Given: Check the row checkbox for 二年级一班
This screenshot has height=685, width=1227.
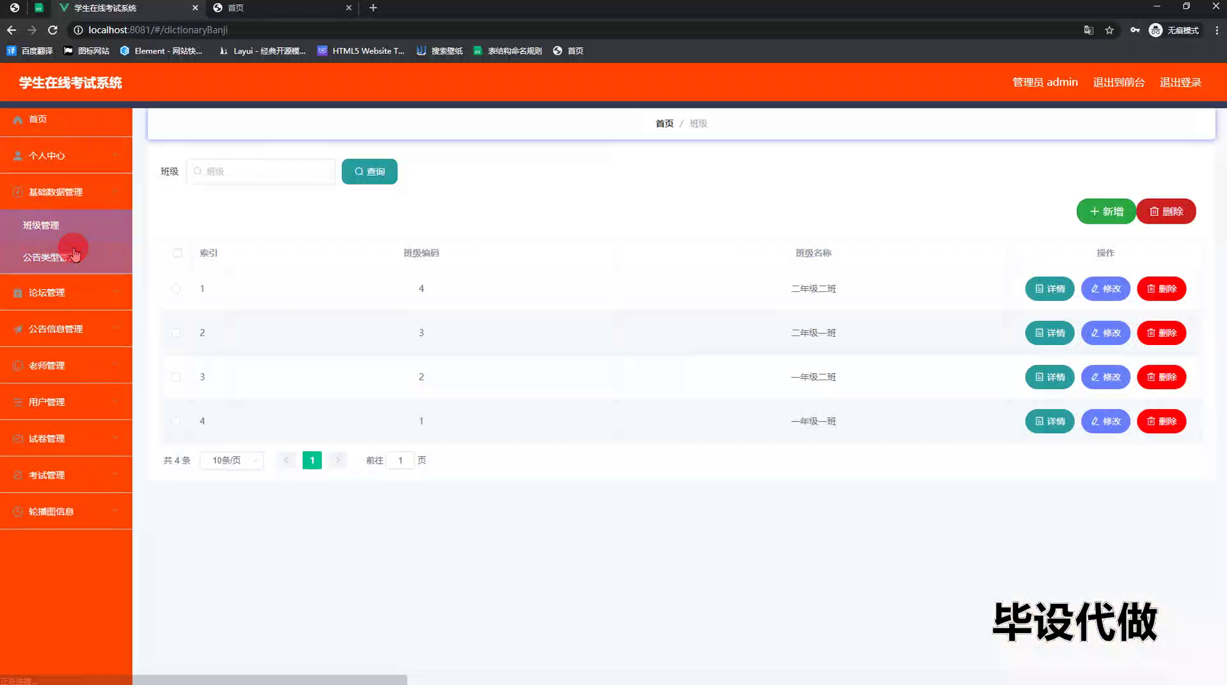Looking at the screenshot, I should 176,333.
